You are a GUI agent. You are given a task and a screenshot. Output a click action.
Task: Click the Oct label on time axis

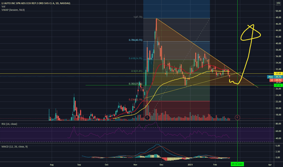pos(107,165)
